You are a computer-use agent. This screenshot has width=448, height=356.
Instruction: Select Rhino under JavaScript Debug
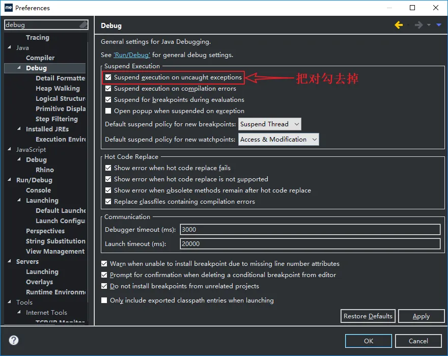[x=45, y=170]
